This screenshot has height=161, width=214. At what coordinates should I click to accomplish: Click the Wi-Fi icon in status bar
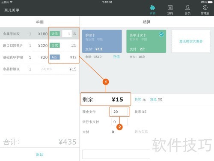pos(11,2)
